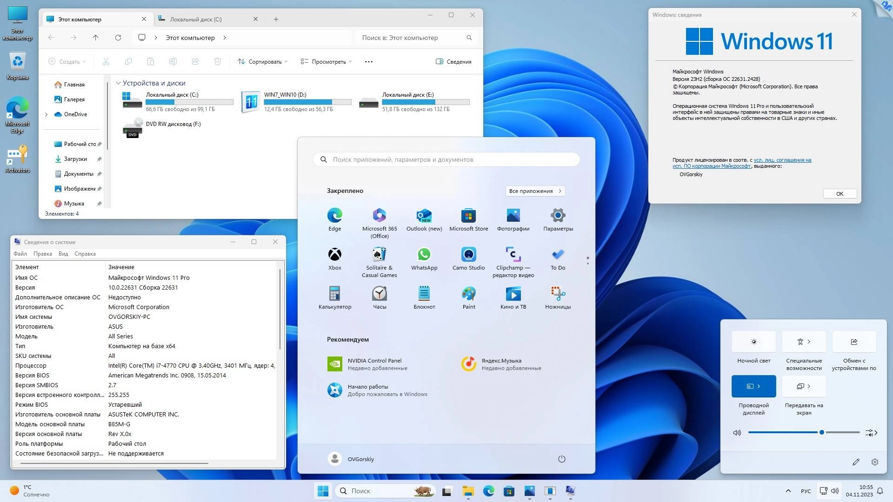893x502 pixels.
Task: Expand Этот компьютер breadcrumb chevron
Action: 225,38
